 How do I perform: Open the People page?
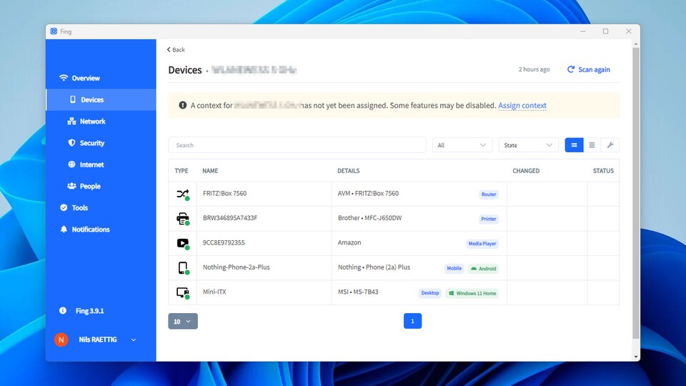pos(90,186)
